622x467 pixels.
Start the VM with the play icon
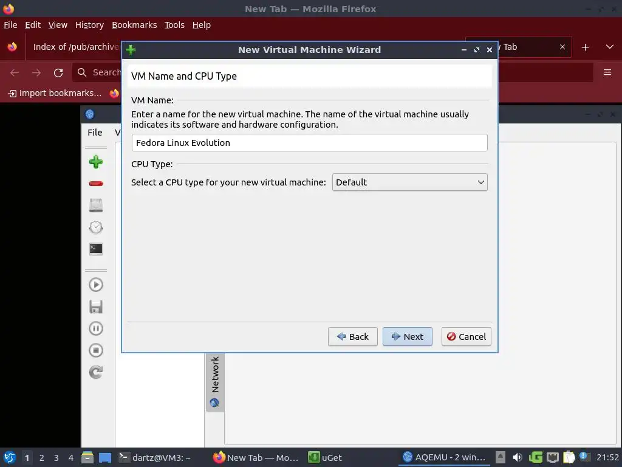coord(95,285)
